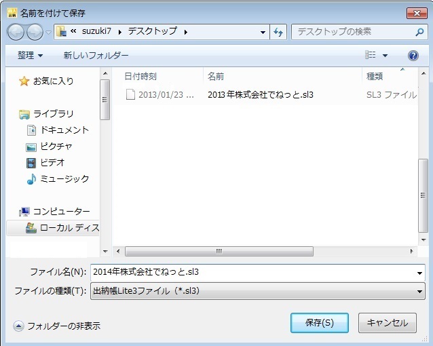Close the 名前を付けて保存 dialog
The height and width of the screenshot is (346, 433).
pyautogui.click(x=417, y=13)
